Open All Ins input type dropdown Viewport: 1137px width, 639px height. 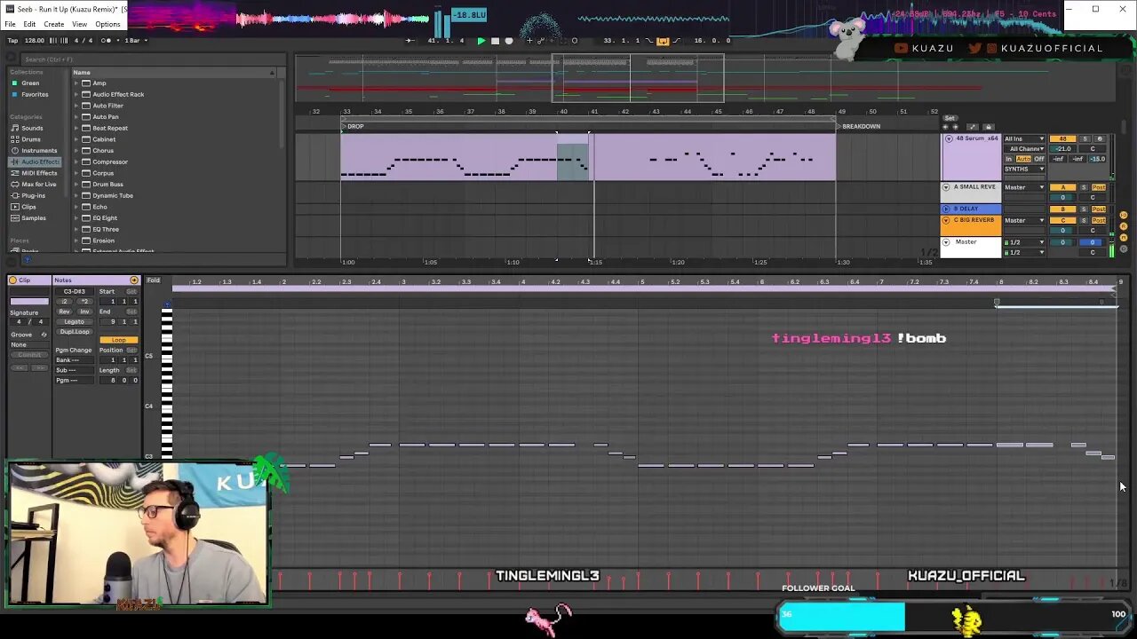click(x=1024, y=138)
